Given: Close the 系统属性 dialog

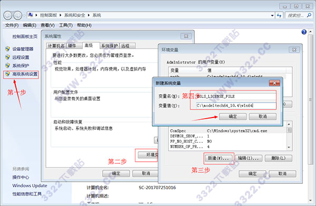Looking at the screenshot, I should coord(186,36).
